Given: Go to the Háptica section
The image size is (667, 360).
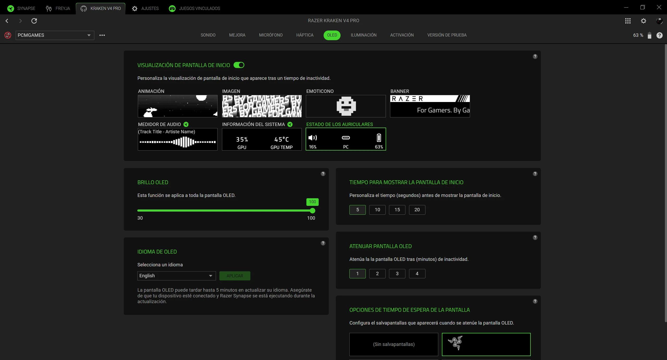Looking at the screenshot, I should coord(305,35).
